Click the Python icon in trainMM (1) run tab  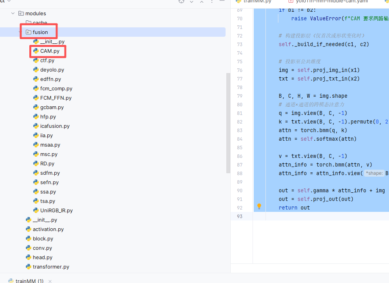click(x=11, y=281)
